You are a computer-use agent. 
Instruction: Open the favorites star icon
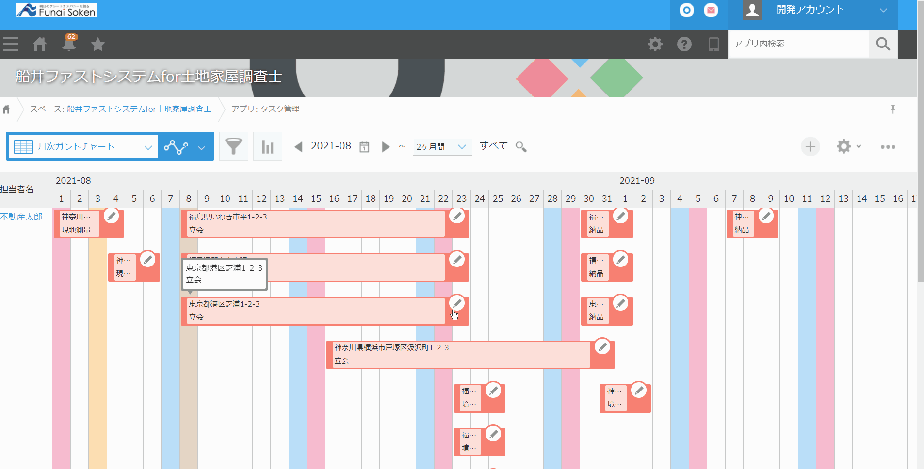tap(98, 44)
